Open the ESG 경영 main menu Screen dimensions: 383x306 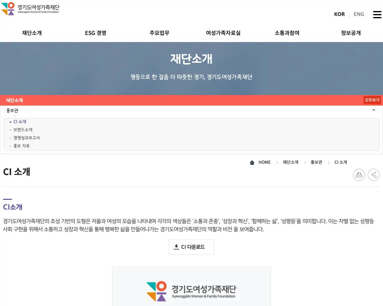coord(96,33)
